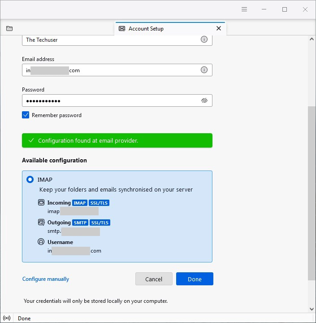Click the 'Done' status bar text
The image size is (316, 323).
pos(24,319)
